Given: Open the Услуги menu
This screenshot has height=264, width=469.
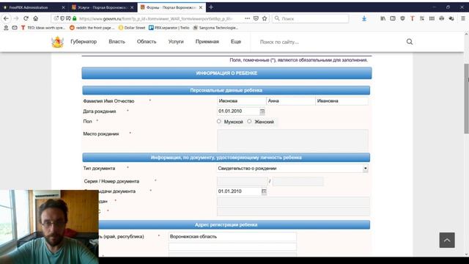Looking at the screenshot, I should coord(176,42).
